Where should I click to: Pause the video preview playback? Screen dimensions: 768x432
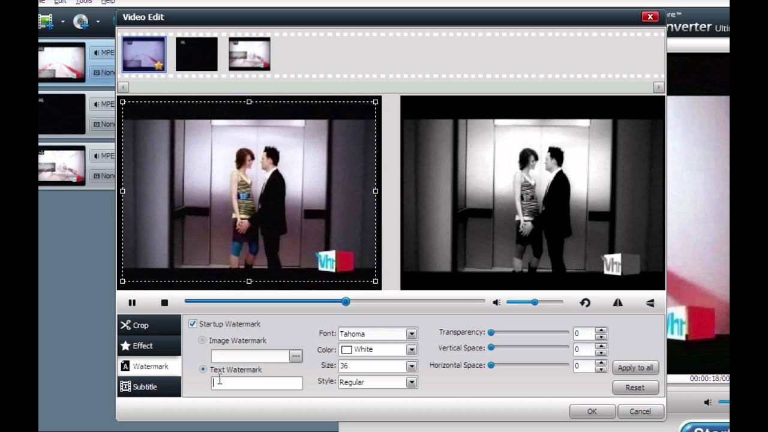coord(132,303)
